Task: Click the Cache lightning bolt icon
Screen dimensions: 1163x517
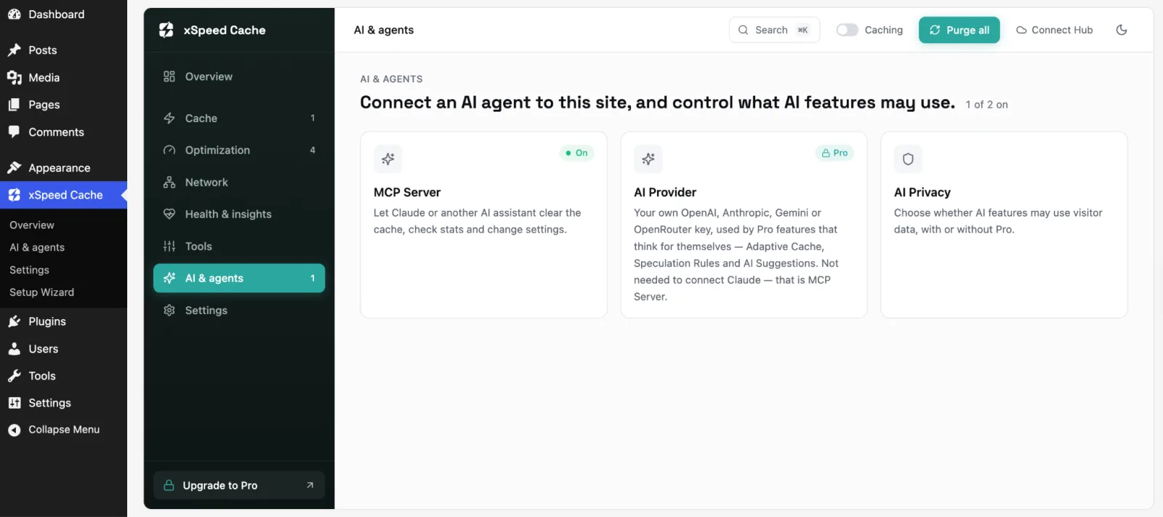Action: coord(169,118)
